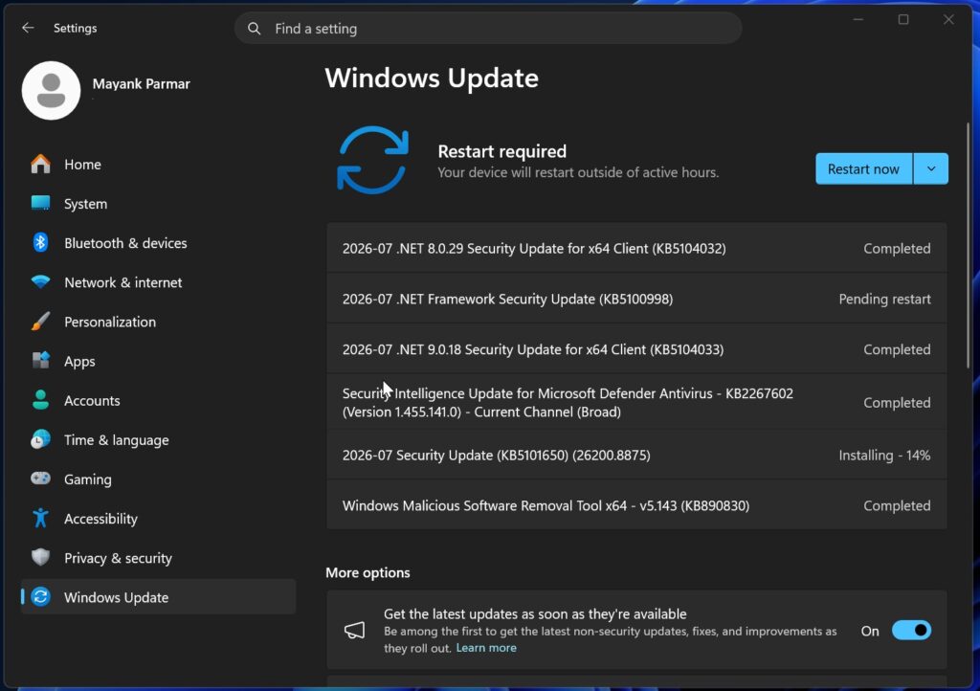Click the Windows Update sync icon in the sidebar
980x691 pixels.
[40, 596]
